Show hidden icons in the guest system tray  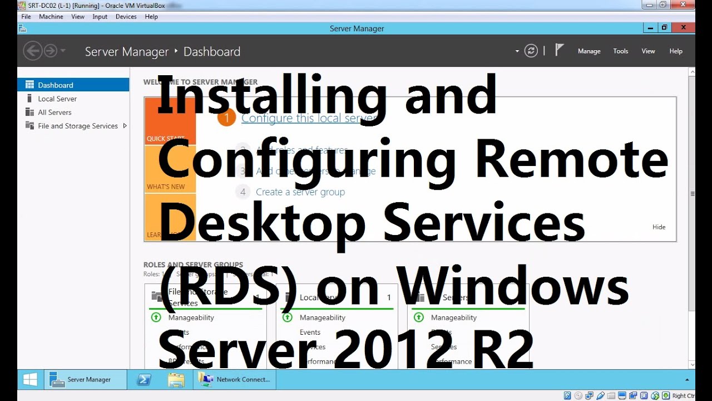(x=687, y=379)
